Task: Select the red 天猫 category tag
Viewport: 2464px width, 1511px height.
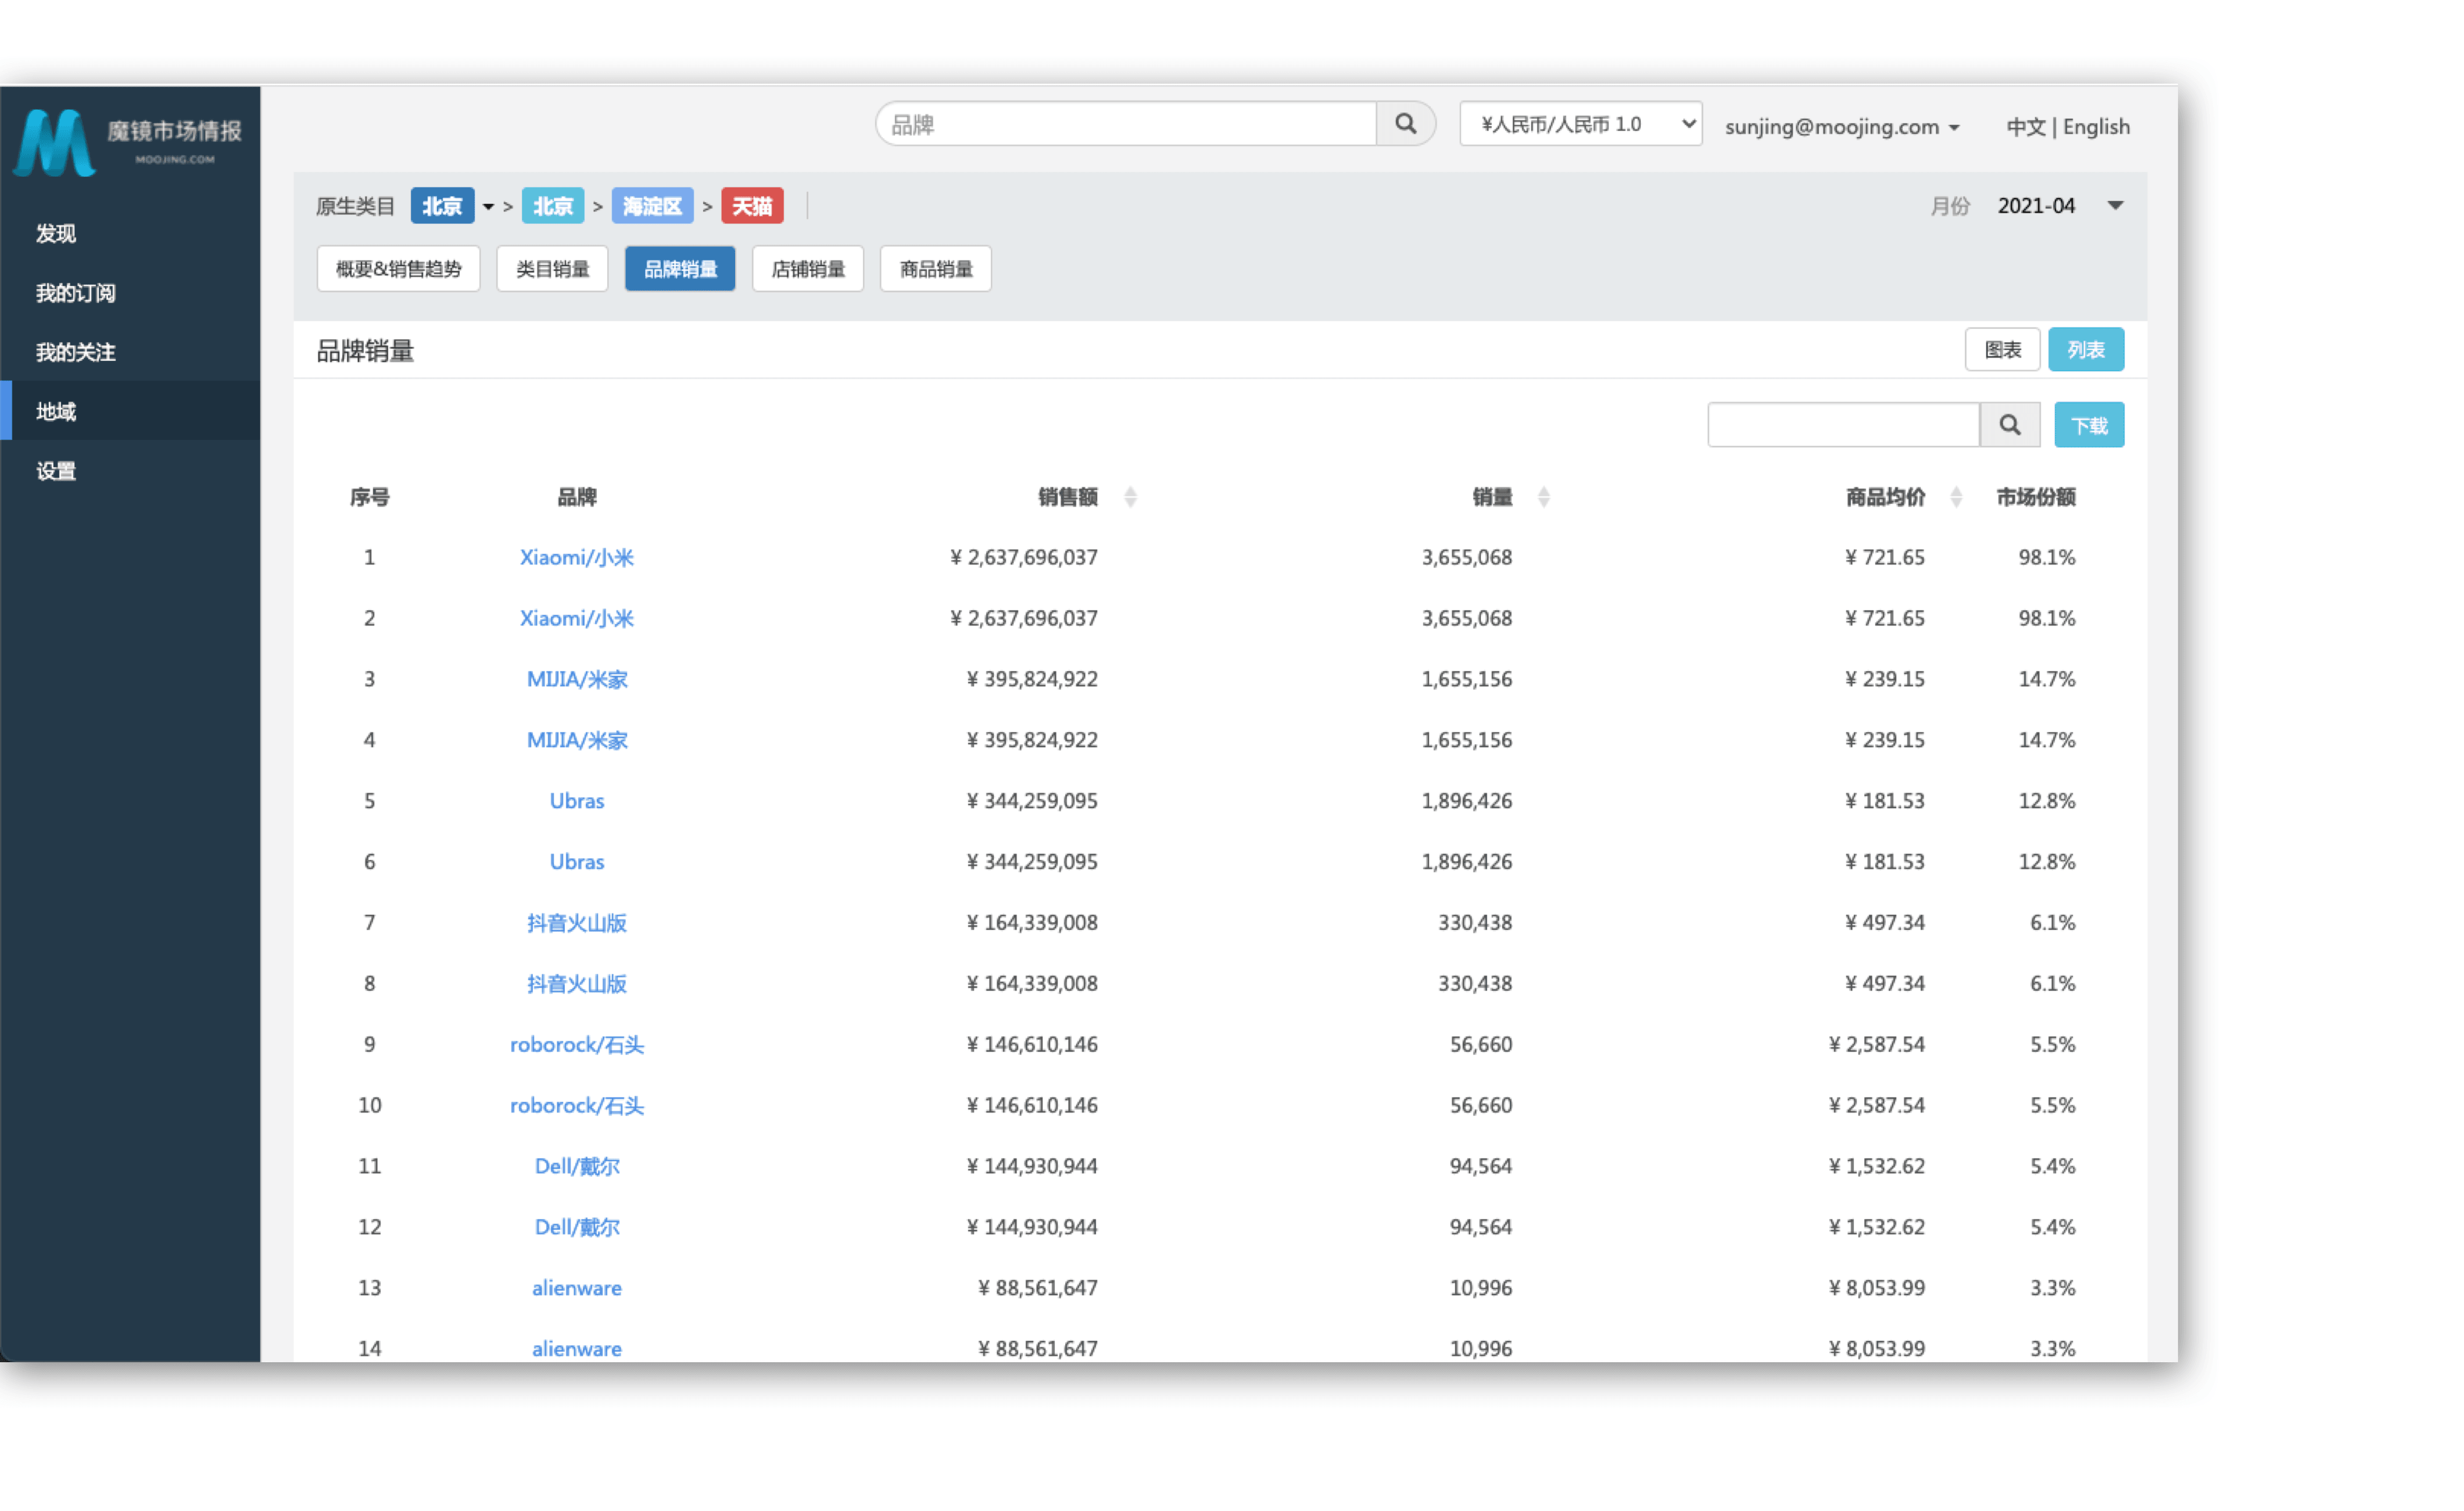Action: click(751, 206)
